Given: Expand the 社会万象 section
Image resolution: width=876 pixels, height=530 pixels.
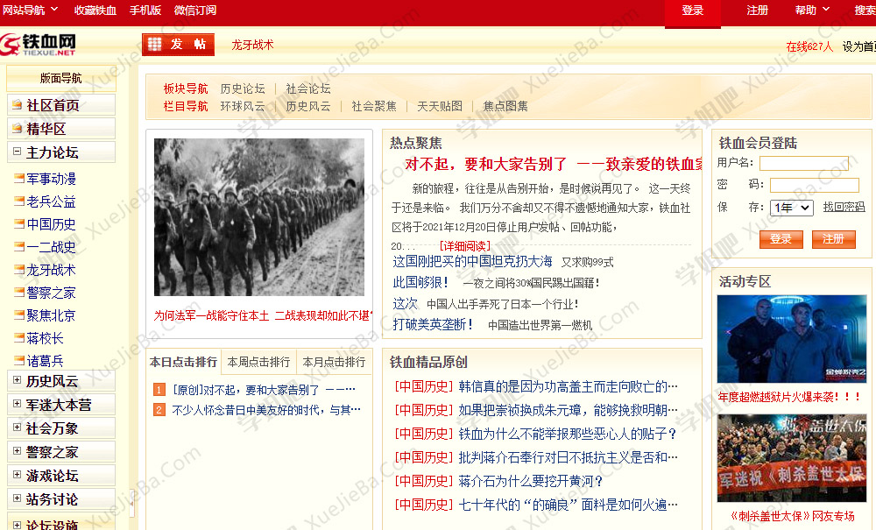Looking at the screenshot, I should [x=17, y=428].
